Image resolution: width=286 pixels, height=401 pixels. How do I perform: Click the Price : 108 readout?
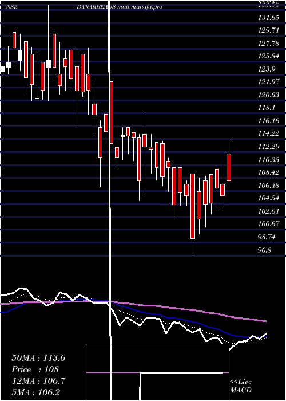[35, 369]
